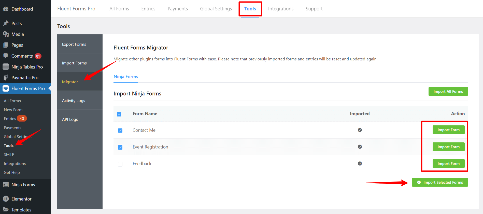
Task: Click the Action column header
Action: pyautogui.click(x=458, y=114)
